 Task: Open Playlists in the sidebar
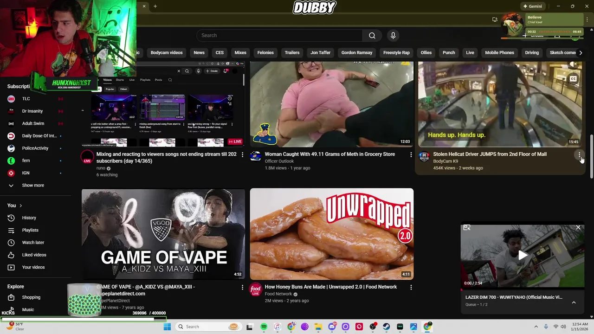30,230
